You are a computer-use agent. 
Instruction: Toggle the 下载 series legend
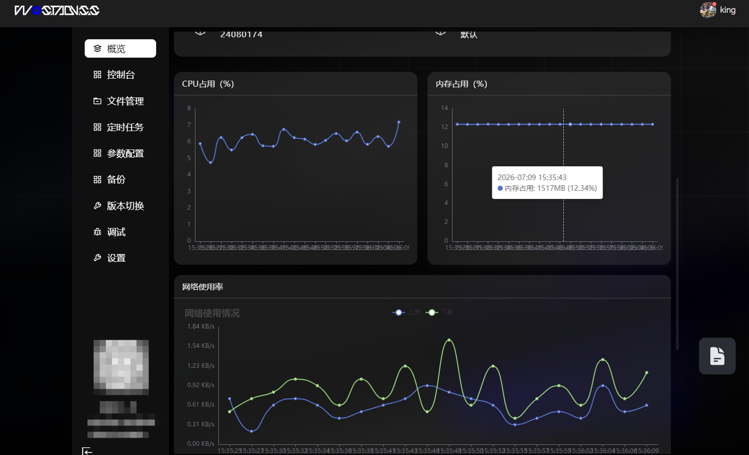point(439,312)
